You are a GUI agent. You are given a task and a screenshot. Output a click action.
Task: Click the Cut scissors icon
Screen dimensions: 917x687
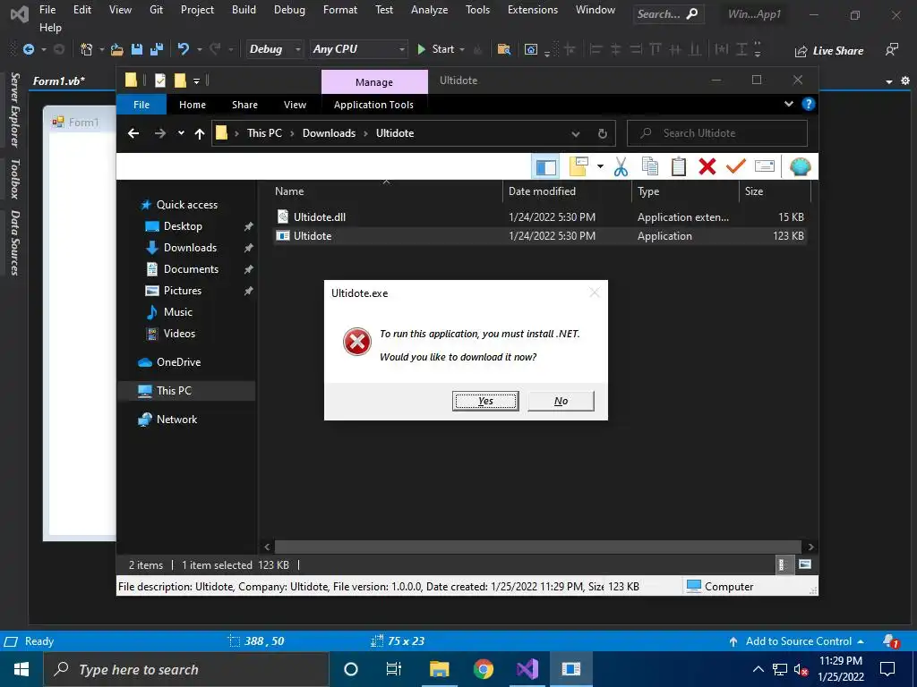621,167
